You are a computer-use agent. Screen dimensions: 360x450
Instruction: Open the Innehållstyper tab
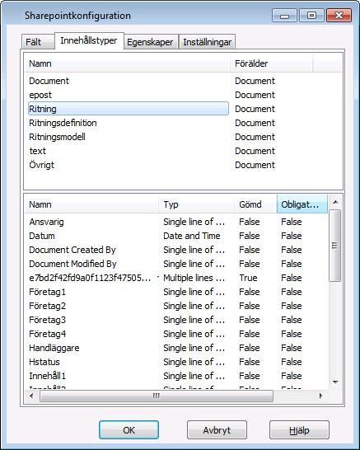[x=89, y=40]
